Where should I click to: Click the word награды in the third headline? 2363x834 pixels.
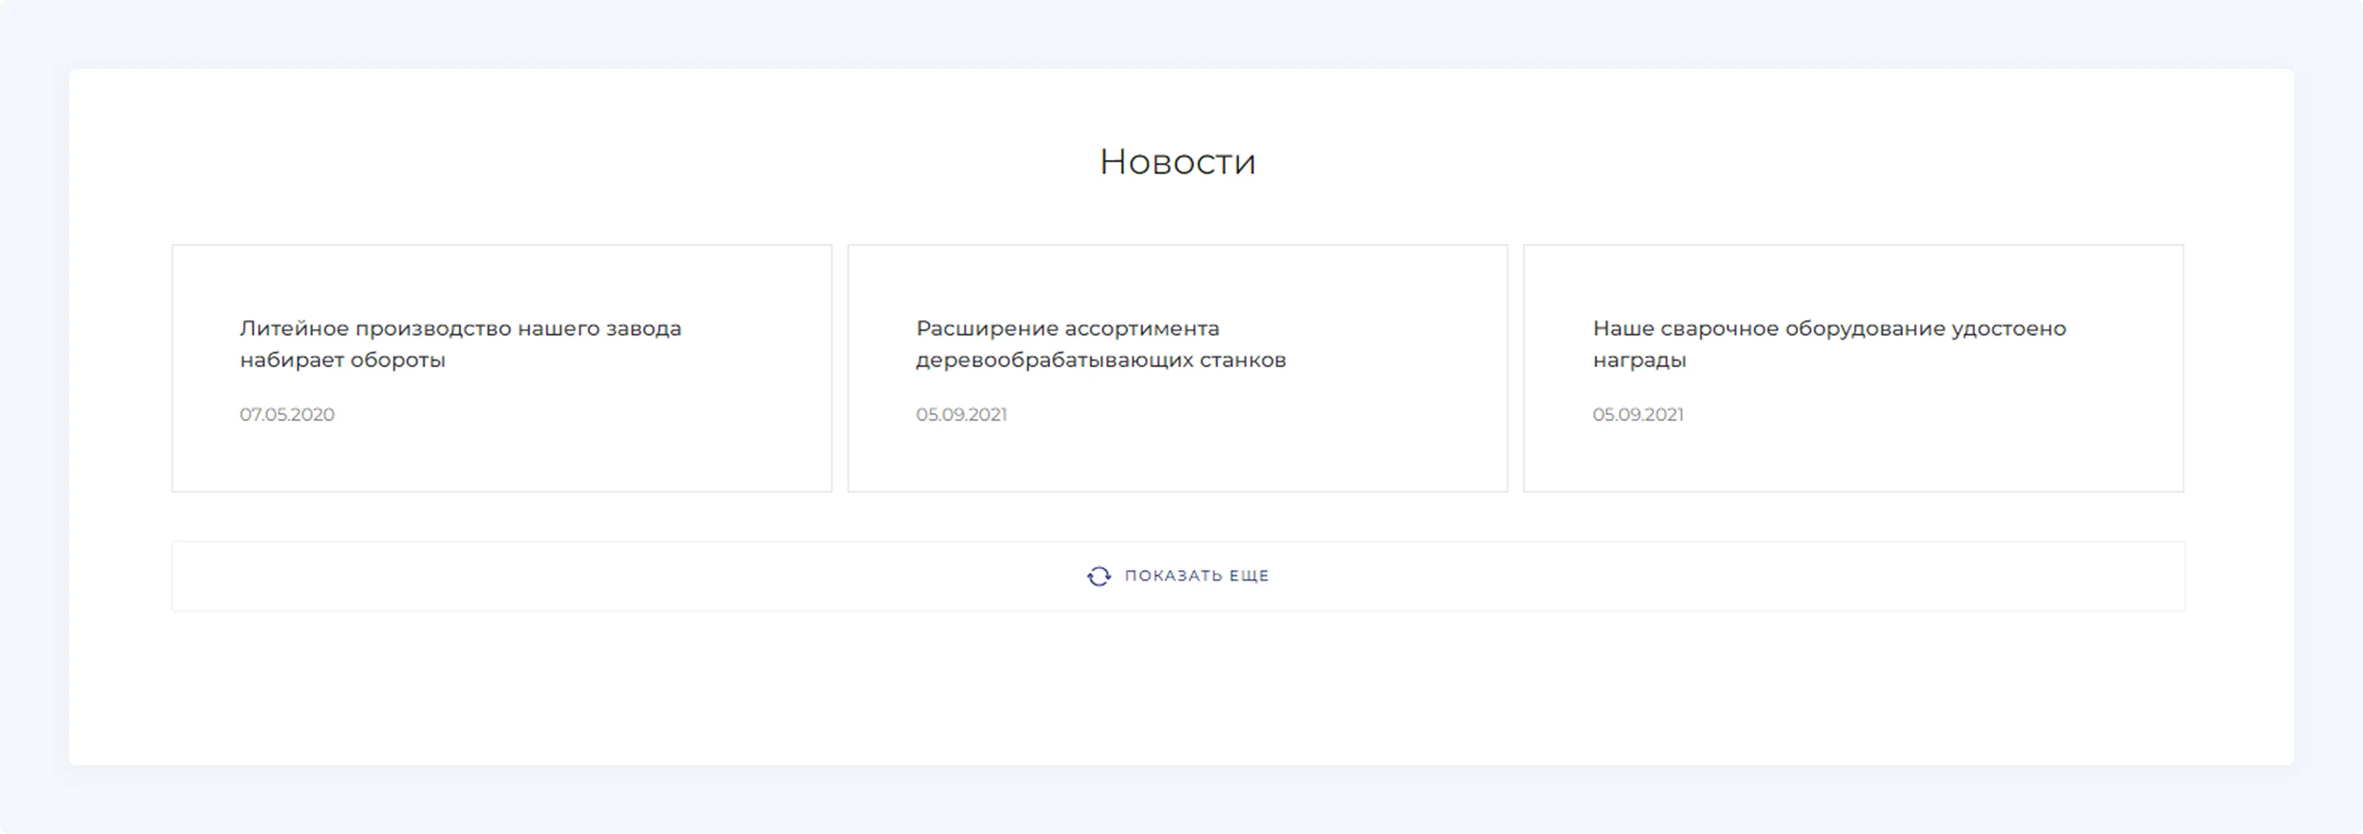click(x=1639, y=359)
